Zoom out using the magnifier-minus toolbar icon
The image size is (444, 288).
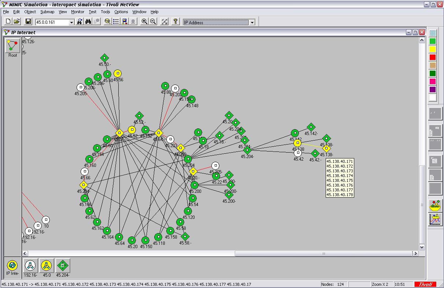coord(153,21)
